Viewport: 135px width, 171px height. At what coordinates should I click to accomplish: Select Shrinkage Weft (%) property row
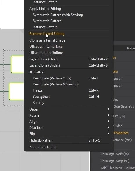coord(115,154)
